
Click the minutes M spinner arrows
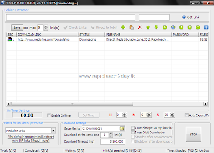[149, 115]
